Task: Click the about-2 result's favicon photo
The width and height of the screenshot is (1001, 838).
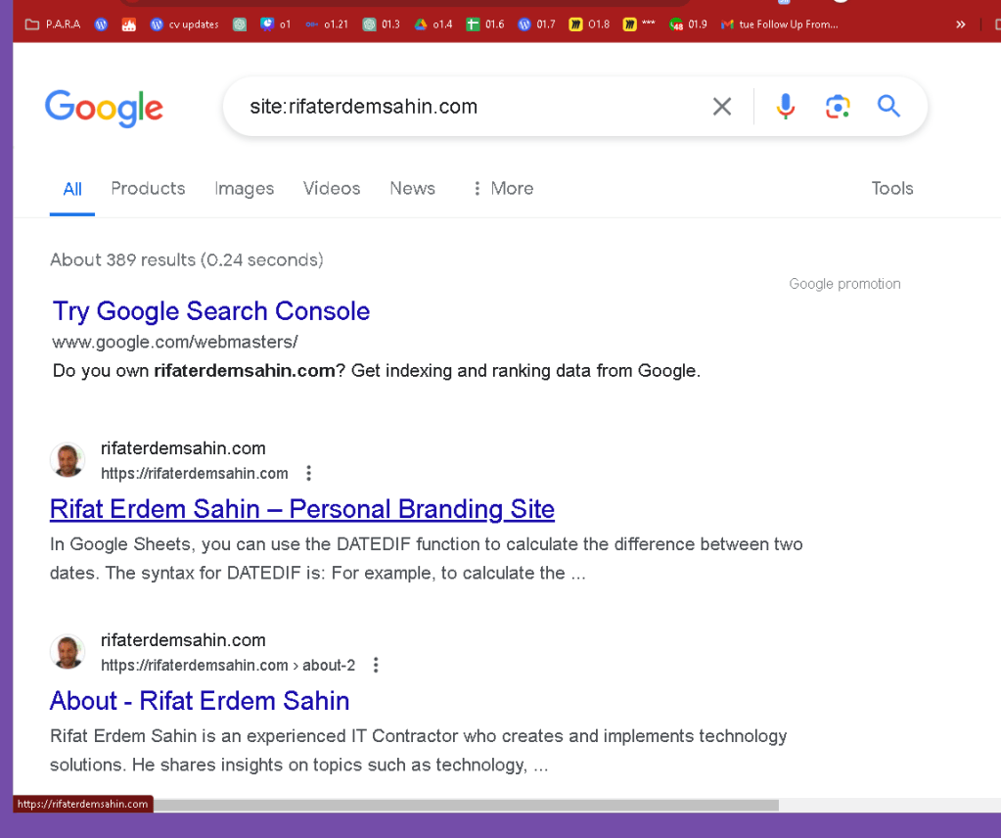Action: coord(68,651)
